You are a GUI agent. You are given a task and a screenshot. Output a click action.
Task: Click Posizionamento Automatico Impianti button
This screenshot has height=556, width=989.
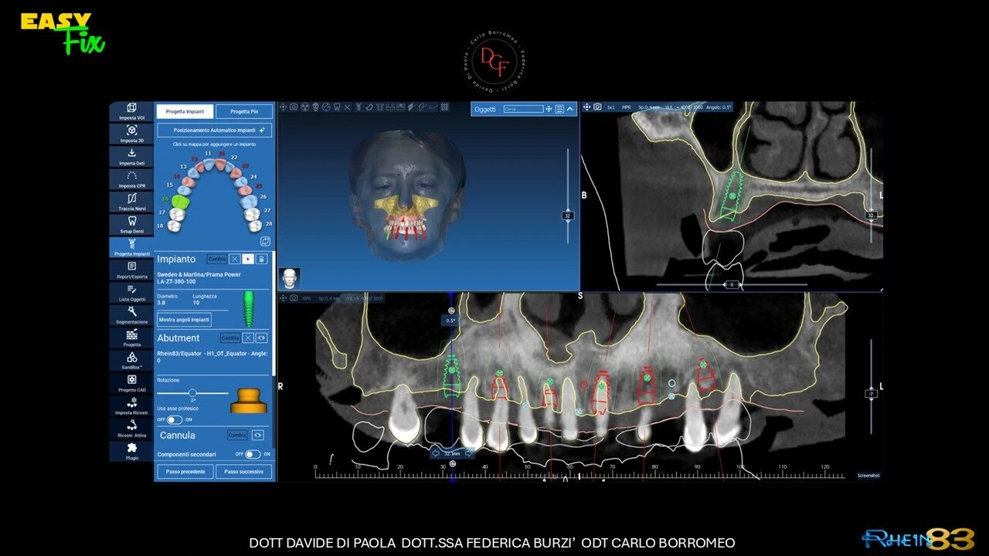(214, 131)
